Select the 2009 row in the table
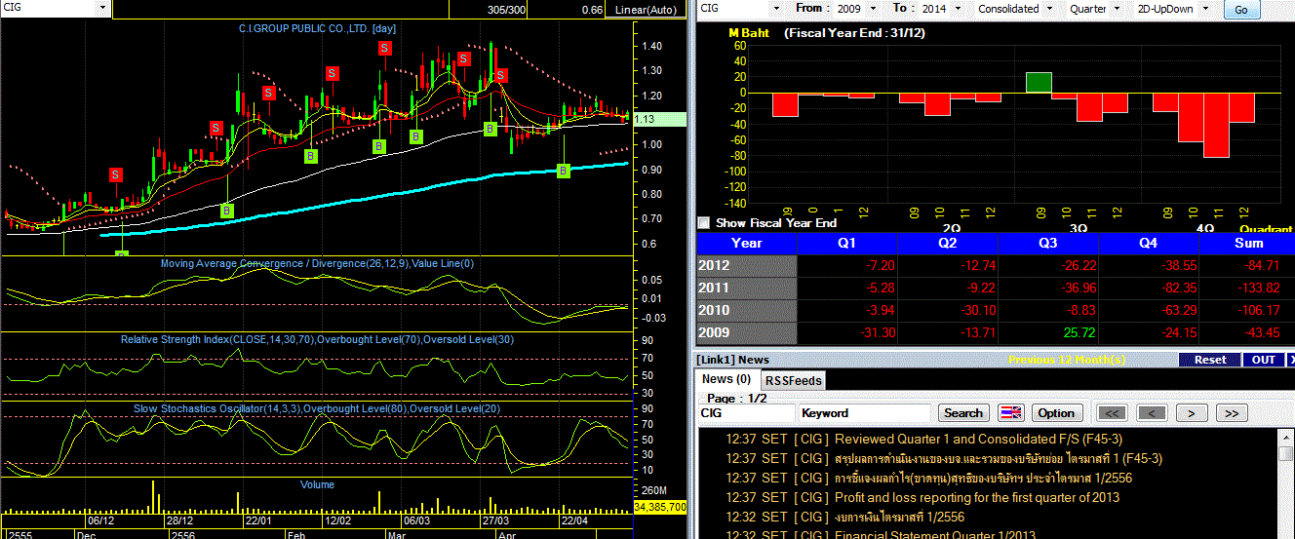Viewport: 1295px width, 539px height. tap(996, 333)
